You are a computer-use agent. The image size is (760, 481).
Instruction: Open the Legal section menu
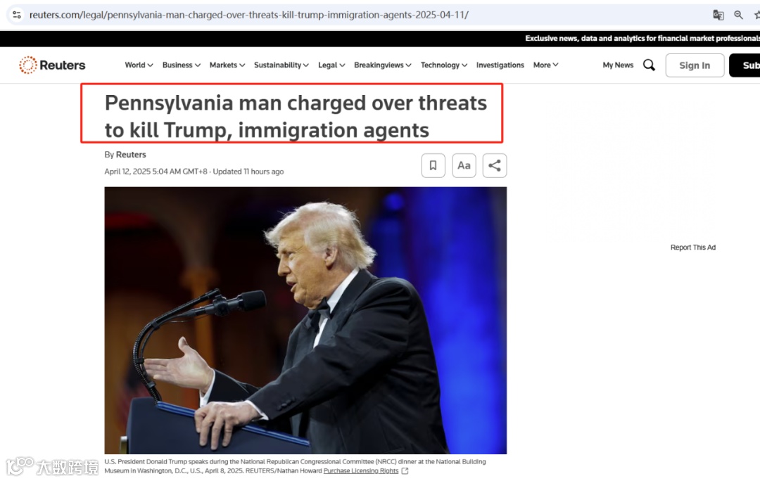pyautogui.click(x=331, y=65)
